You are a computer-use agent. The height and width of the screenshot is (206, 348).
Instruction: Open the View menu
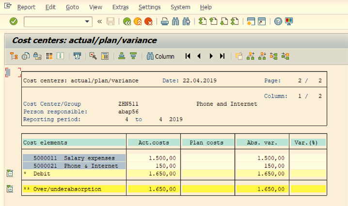tap(95, 7)
